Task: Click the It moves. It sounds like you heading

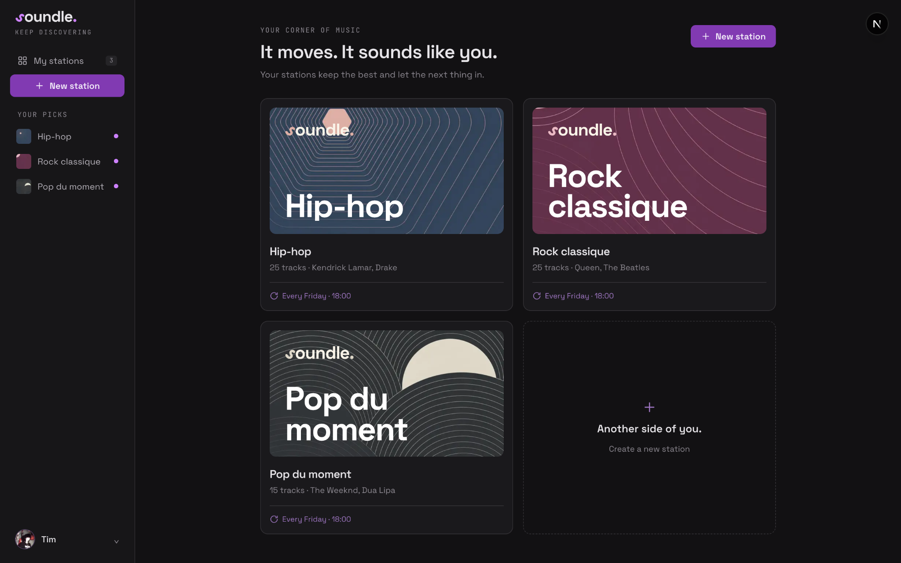Action: pyautogui.click(x=379, y=52)
